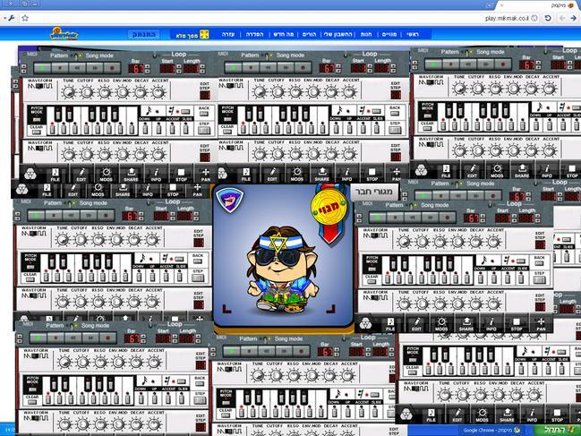Increase Loop Start value in synth left of avatar

[x=172, y=214]
